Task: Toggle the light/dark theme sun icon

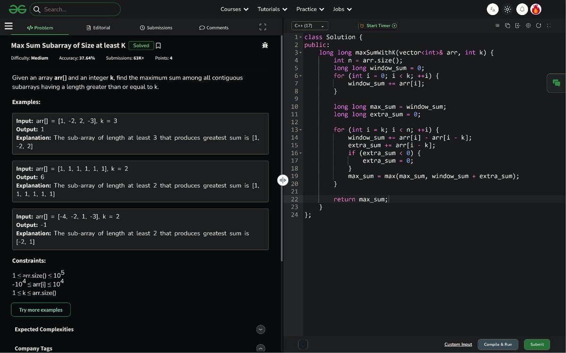Action: pos(507,9)
